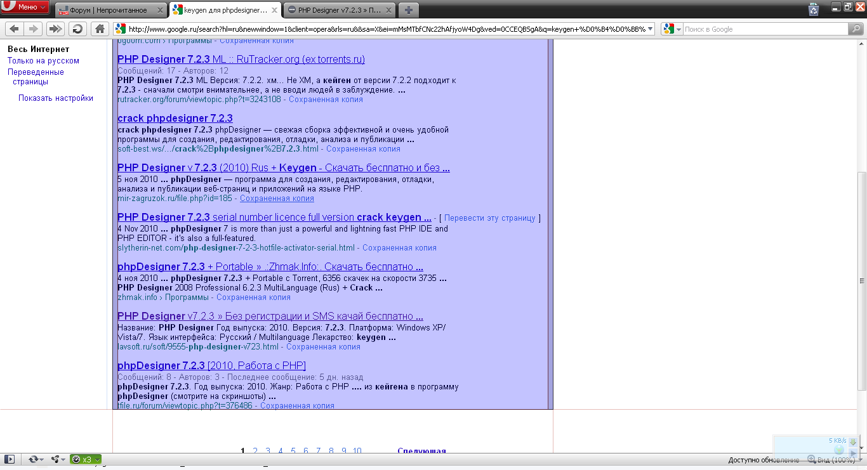This screenshot has height=470, width=867.
Task: Click the Fast Forward double-arrow button
Action: (56, 29)
